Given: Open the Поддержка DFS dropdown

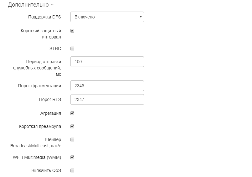Looking at the screenshot, I should point(107,17).
